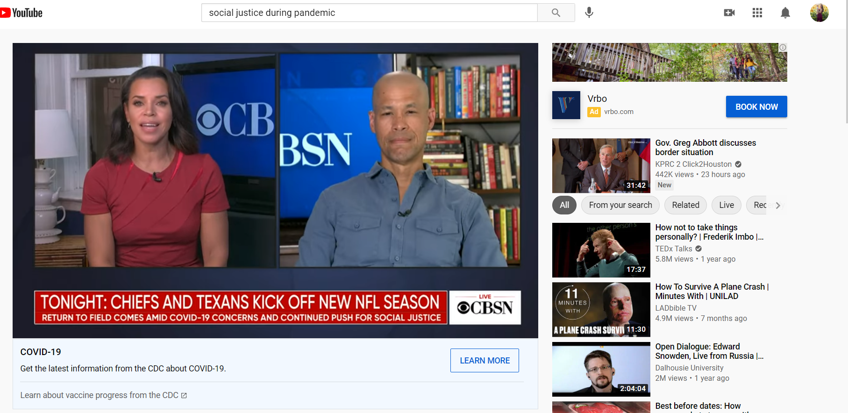848x413 pixels.
Task: Start voice search with microphone icon
Action: click(589, 13)
